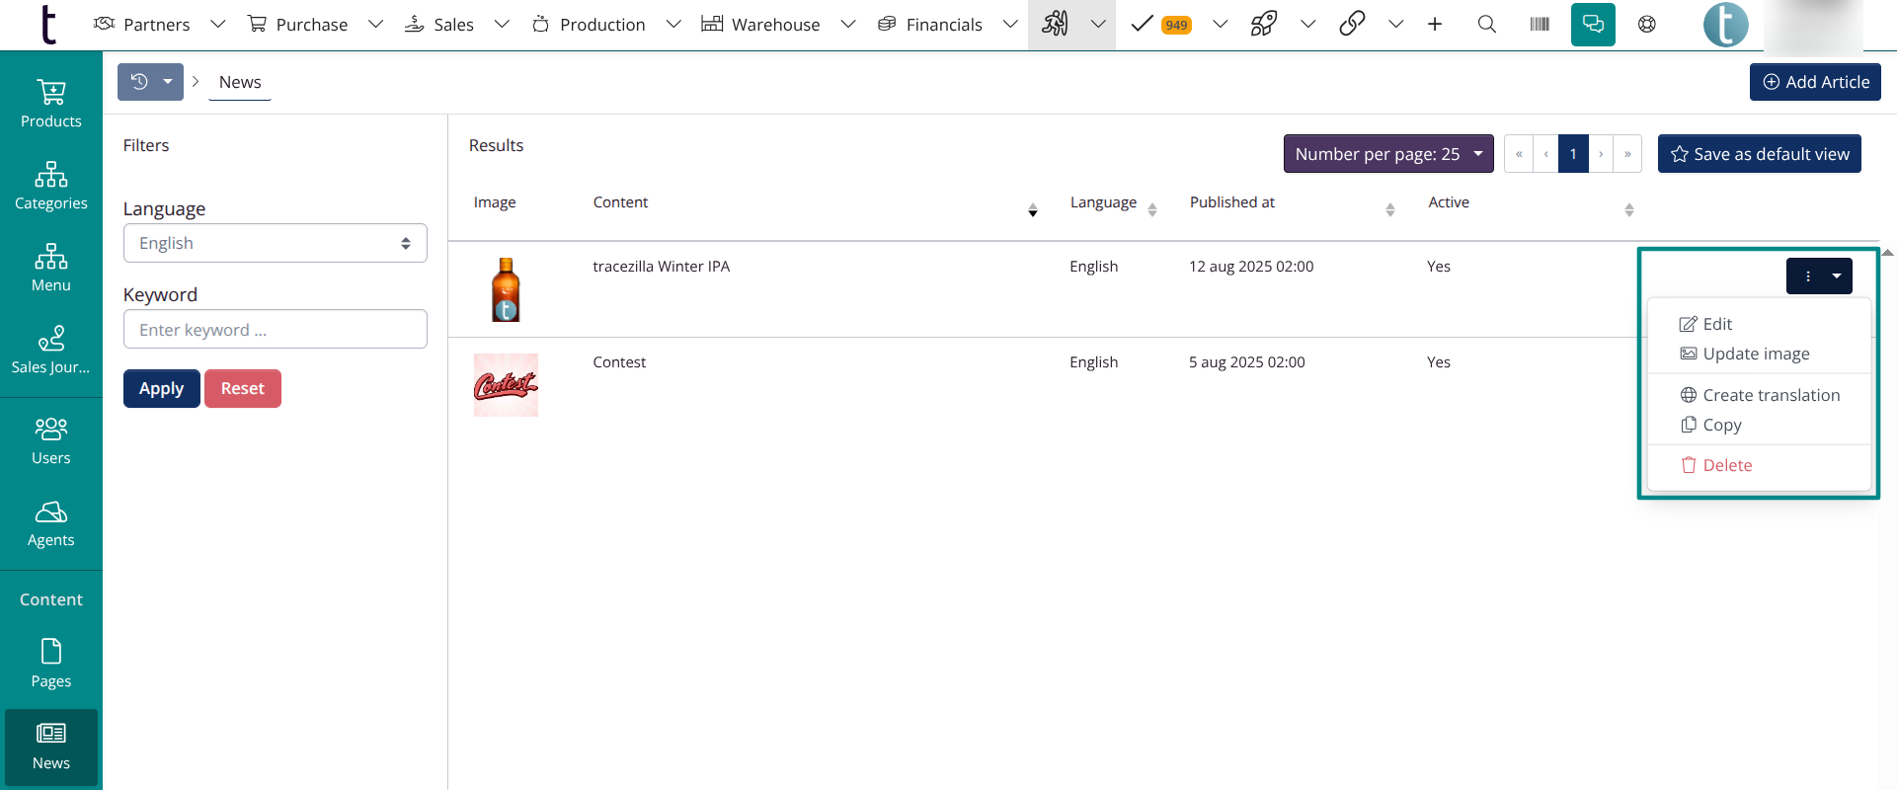
Task: Sort by the Language column arrows
Action: coord(1152,209)
